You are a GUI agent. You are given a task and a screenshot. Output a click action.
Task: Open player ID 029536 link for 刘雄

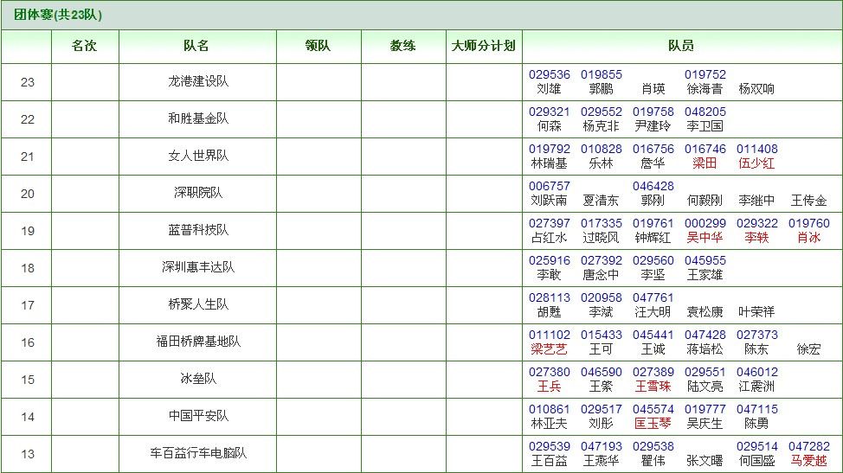[549, 74]
